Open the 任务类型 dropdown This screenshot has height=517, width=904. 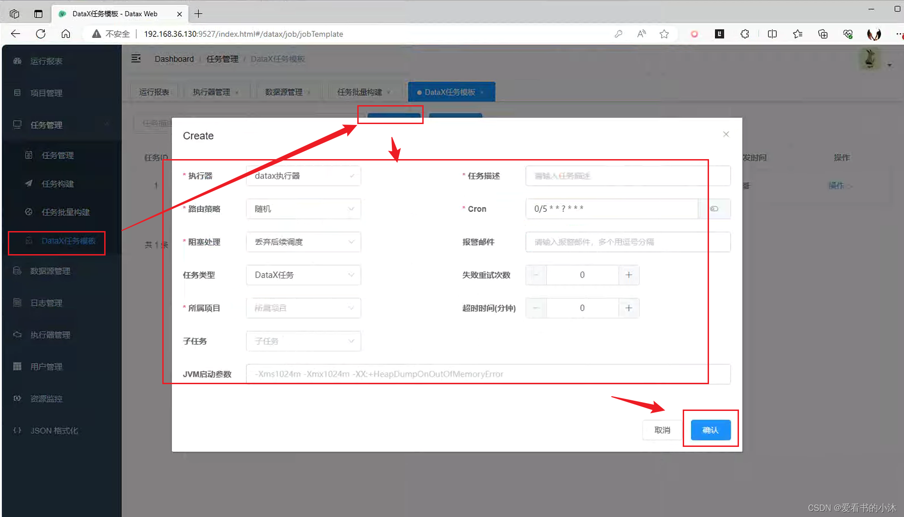[x=303, y=275]
